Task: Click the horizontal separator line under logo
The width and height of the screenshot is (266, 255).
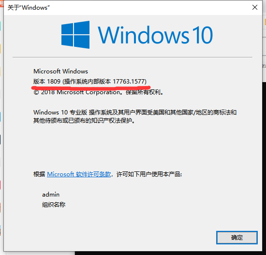Action: (133, 57)
